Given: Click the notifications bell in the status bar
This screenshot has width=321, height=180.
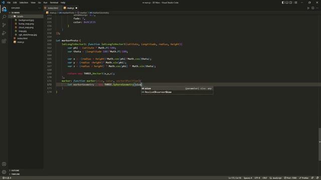Looking at the screenshot, I should click(317, 178).
